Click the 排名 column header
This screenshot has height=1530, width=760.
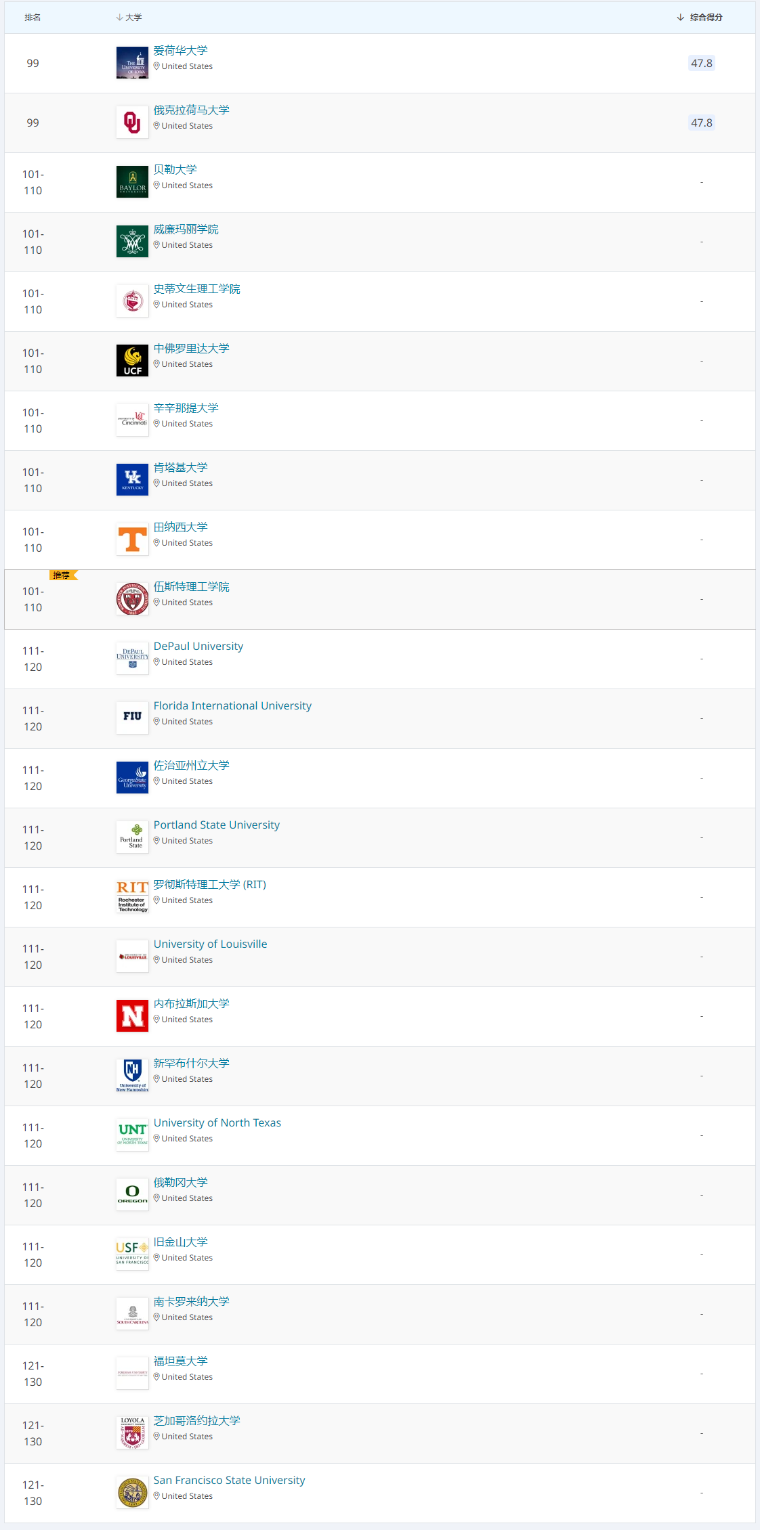tap(33, 18)
